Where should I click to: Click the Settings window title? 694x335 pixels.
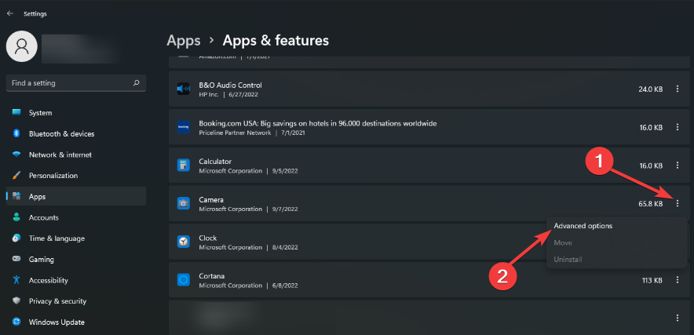click(35, 13)
